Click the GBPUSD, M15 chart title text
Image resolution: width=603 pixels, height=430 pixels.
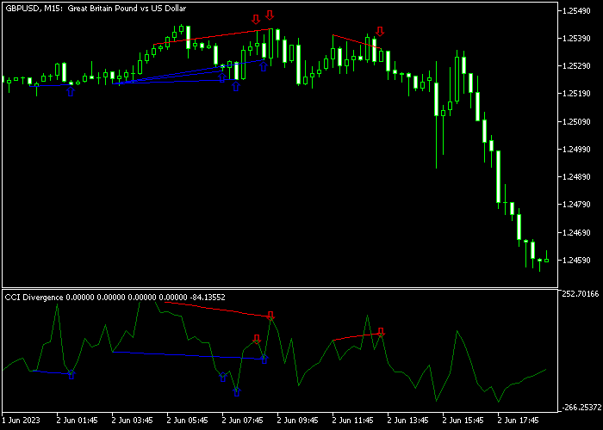[96, 8]
